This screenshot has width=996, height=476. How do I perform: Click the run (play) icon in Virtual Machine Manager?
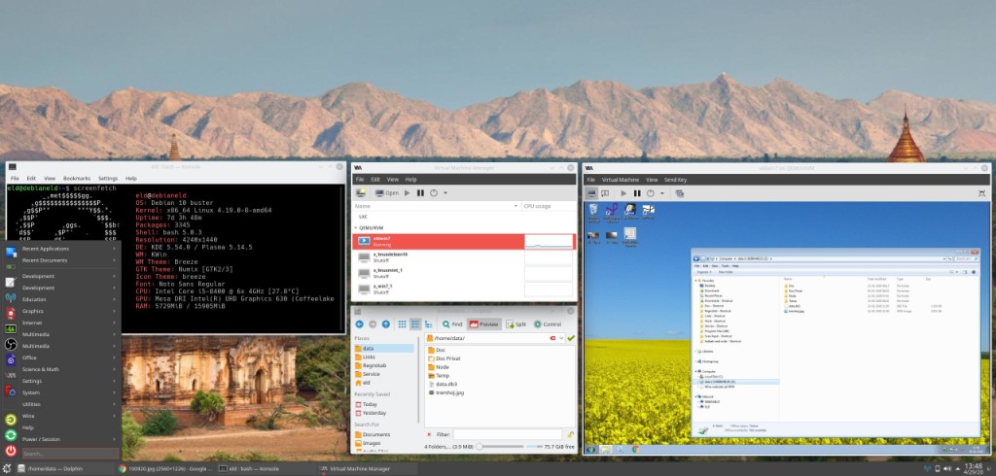(408, 193)
